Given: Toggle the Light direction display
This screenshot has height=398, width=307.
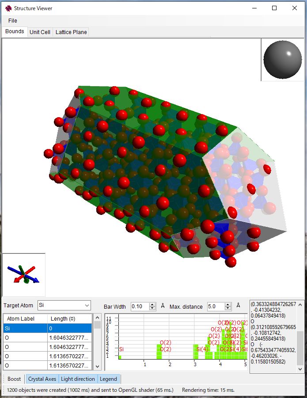Looking at the screenshot, I should coord(78,379).
